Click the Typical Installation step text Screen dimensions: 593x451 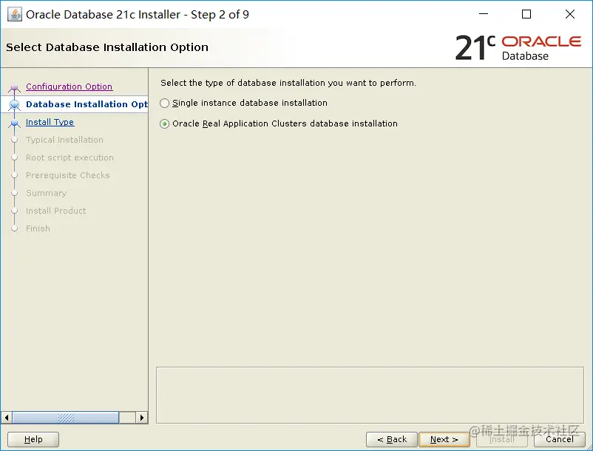point(64,140)
